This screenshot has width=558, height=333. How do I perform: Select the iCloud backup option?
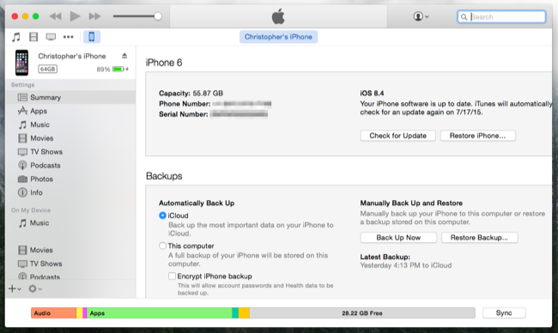162,215
